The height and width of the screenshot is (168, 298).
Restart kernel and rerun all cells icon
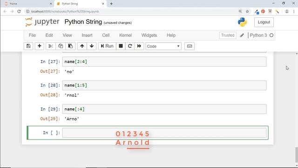pos(139,46)
